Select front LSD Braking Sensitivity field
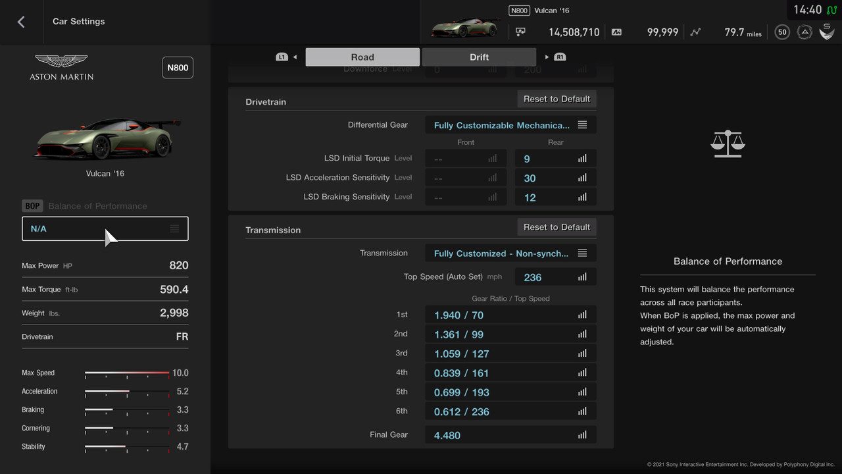842x474 pixels. (466, 197)
